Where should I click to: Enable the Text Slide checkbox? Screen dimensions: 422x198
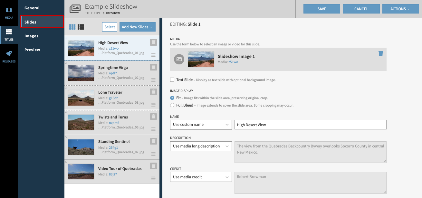(x=172, y=80)
